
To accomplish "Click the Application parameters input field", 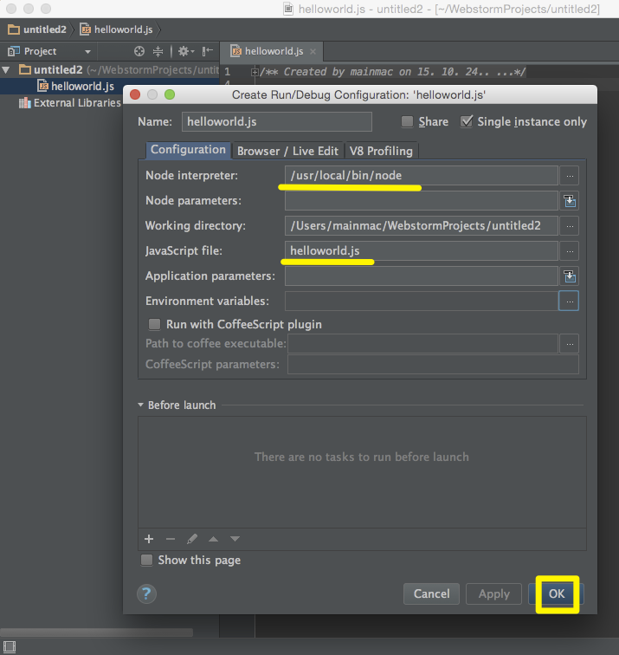I will [422, 276].
